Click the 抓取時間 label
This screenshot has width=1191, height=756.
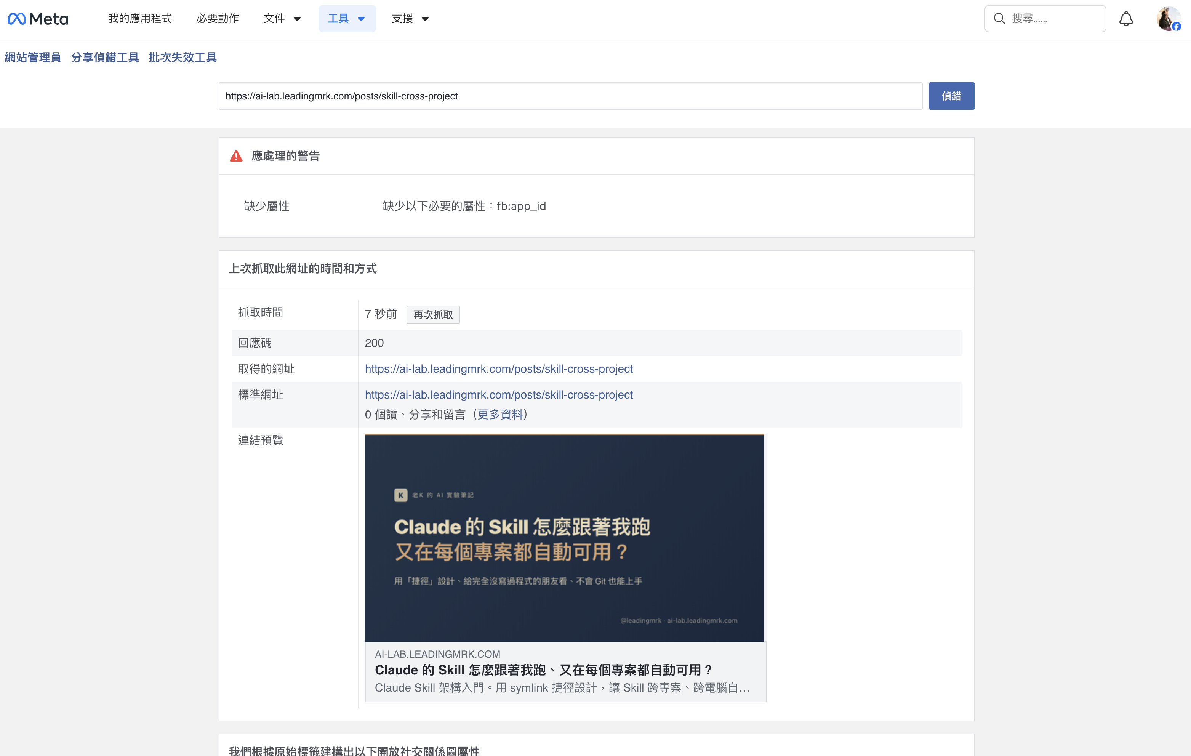point(261,313)
